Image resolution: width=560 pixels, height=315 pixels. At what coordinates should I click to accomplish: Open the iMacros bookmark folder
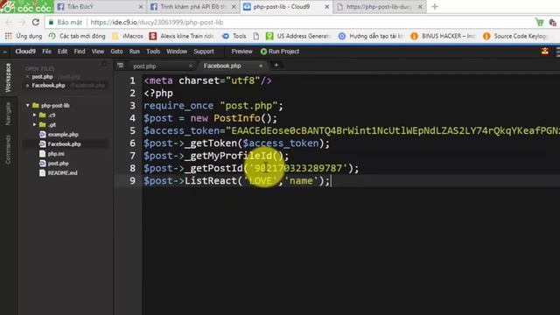click(128, 36)
